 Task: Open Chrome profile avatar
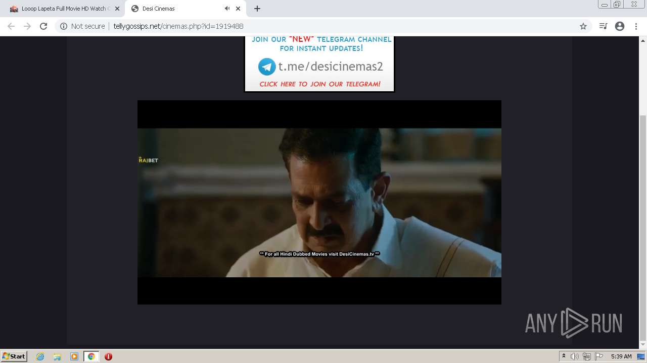pyautogui.click(x=620, y=26)
